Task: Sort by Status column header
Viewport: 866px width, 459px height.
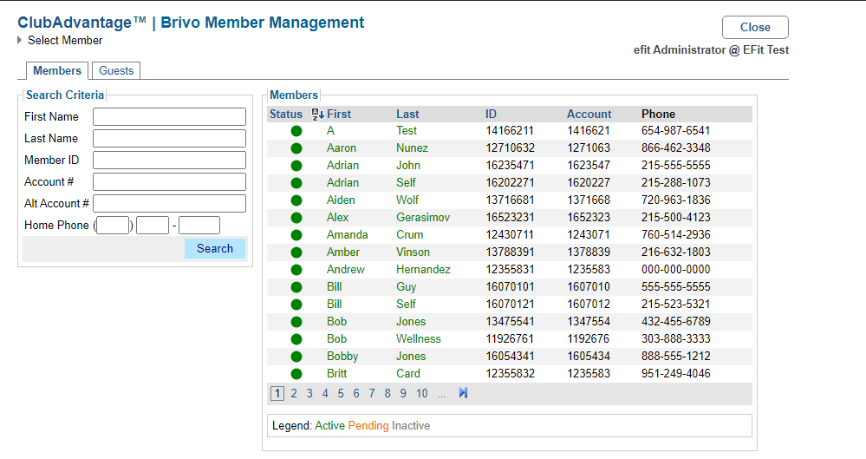Action: 285,114
